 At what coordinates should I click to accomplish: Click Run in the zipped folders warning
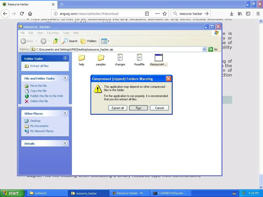(138, 108)
